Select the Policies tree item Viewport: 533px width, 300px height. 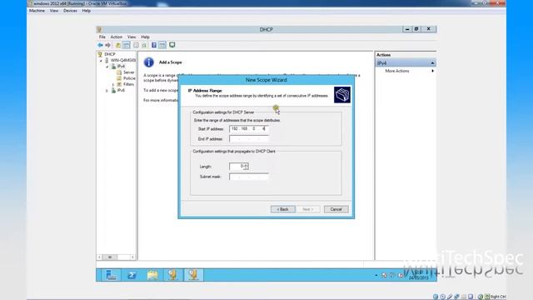[129, 78]
